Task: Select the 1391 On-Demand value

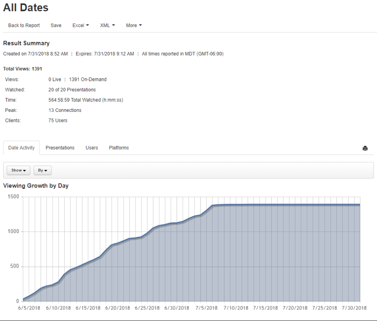Action: (87, 79)
